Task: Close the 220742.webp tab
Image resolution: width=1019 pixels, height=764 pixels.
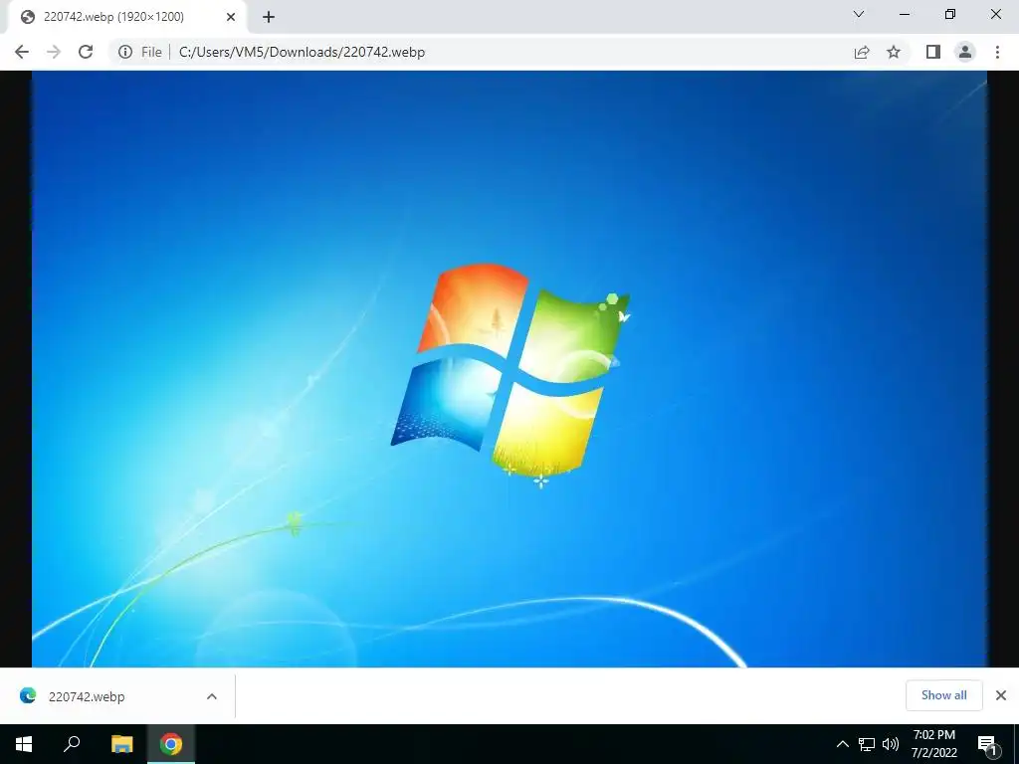Action: pyautogui.click(x=231, y=17)
